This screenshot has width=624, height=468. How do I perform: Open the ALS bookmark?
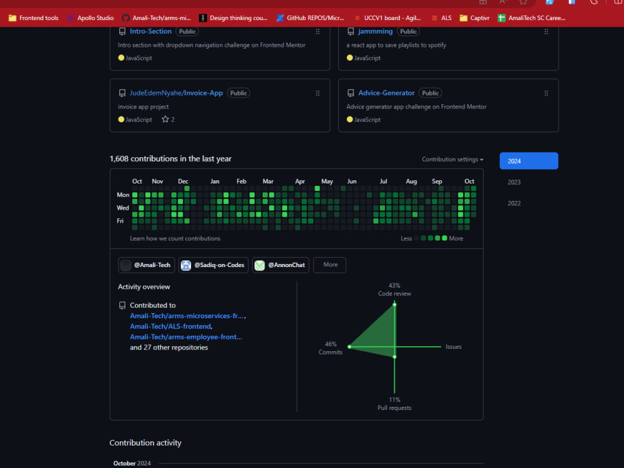[x=441, y=18]
